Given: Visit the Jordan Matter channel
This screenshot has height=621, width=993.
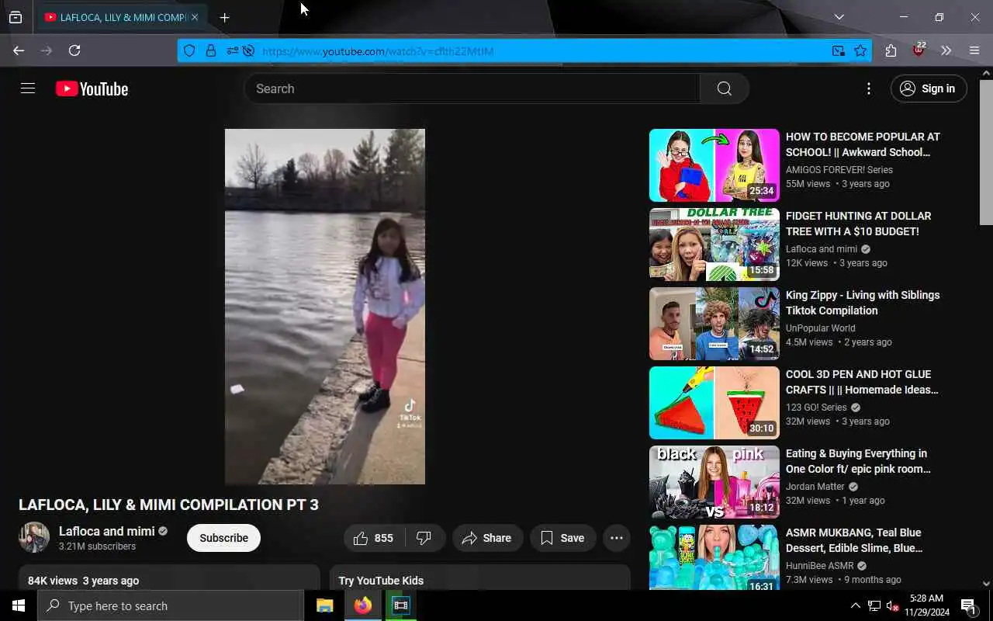Looking at the screenshot, I should 815,487.
